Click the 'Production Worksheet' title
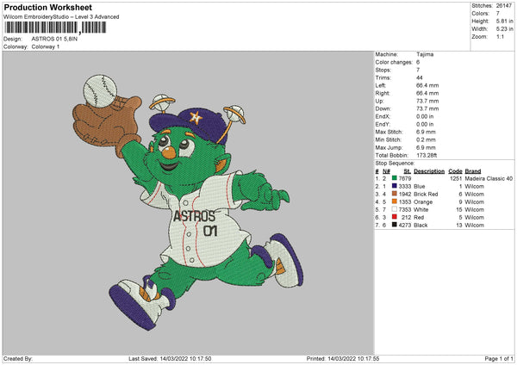Image resolution: width=517 pixels, height=365 pixels. click(x=47, y=7)
